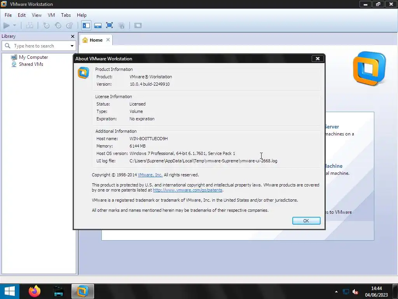This screenshot has width=398, height=299.
Task: Click the Send Ctrl+Alt+Del toolbar icon
Action: coord(30,25)
